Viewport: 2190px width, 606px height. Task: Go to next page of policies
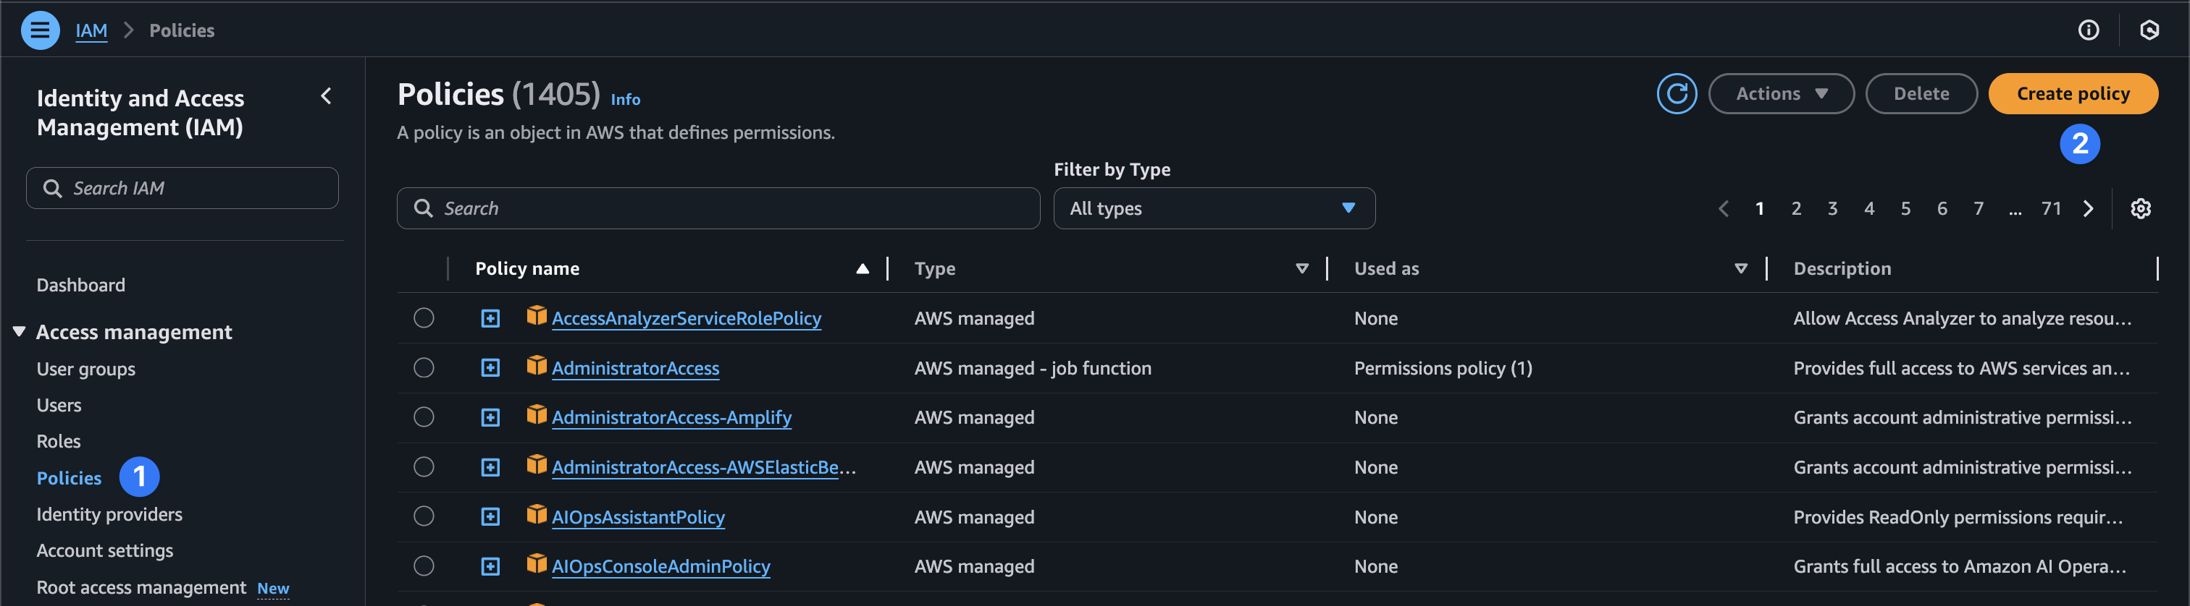click(x=2088, y=209)
